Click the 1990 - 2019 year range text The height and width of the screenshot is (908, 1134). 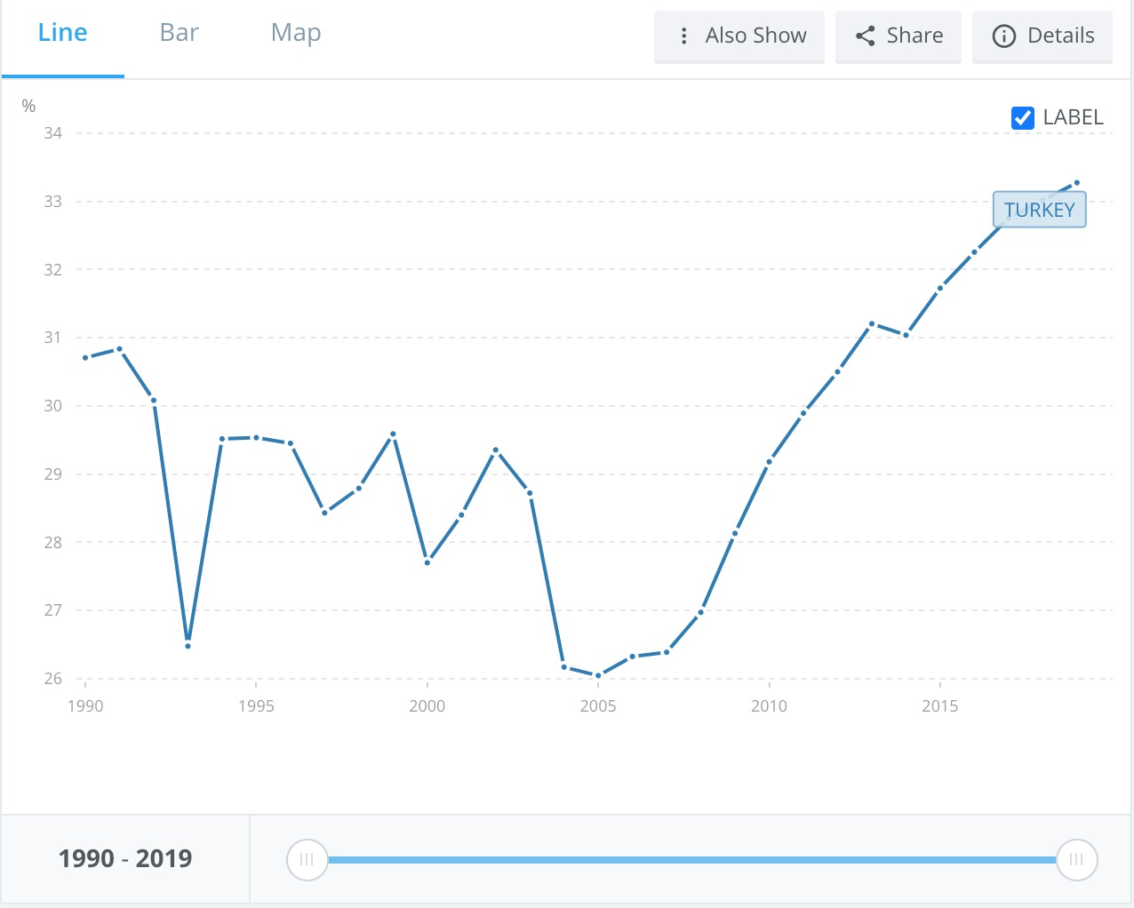point(125,858)
